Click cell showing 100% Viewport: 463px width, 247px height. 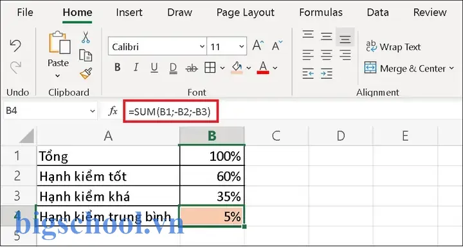212,156
